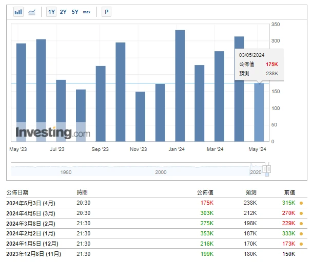
Task: Switch to bar chart view icon
Action: [x=18, y=12]
